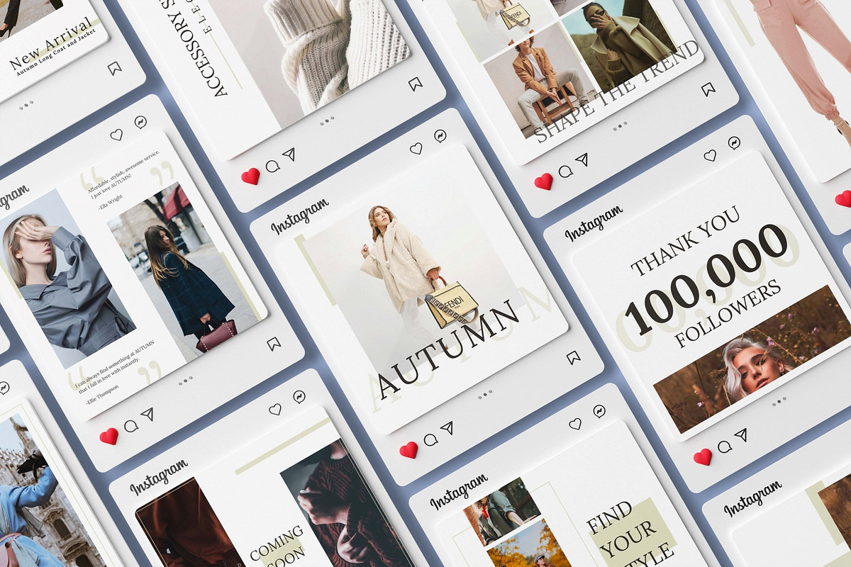Click Instagram logo on the AUTUMN post
Viewport: 851px width, 567px height.
[300, 217]
